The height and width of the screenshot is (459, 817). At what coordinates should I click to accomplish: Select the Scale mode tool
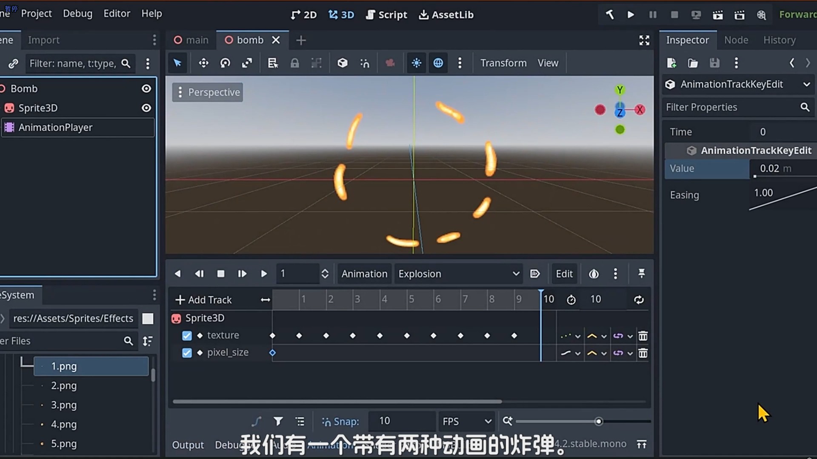coord(247,63)
